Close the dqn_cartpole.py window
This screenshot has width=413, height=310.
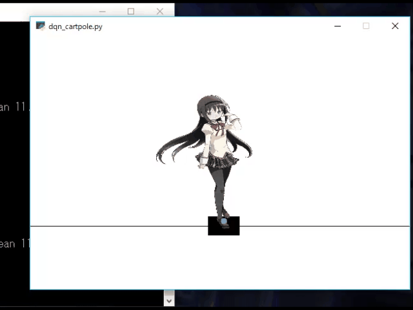click(395, 26)
